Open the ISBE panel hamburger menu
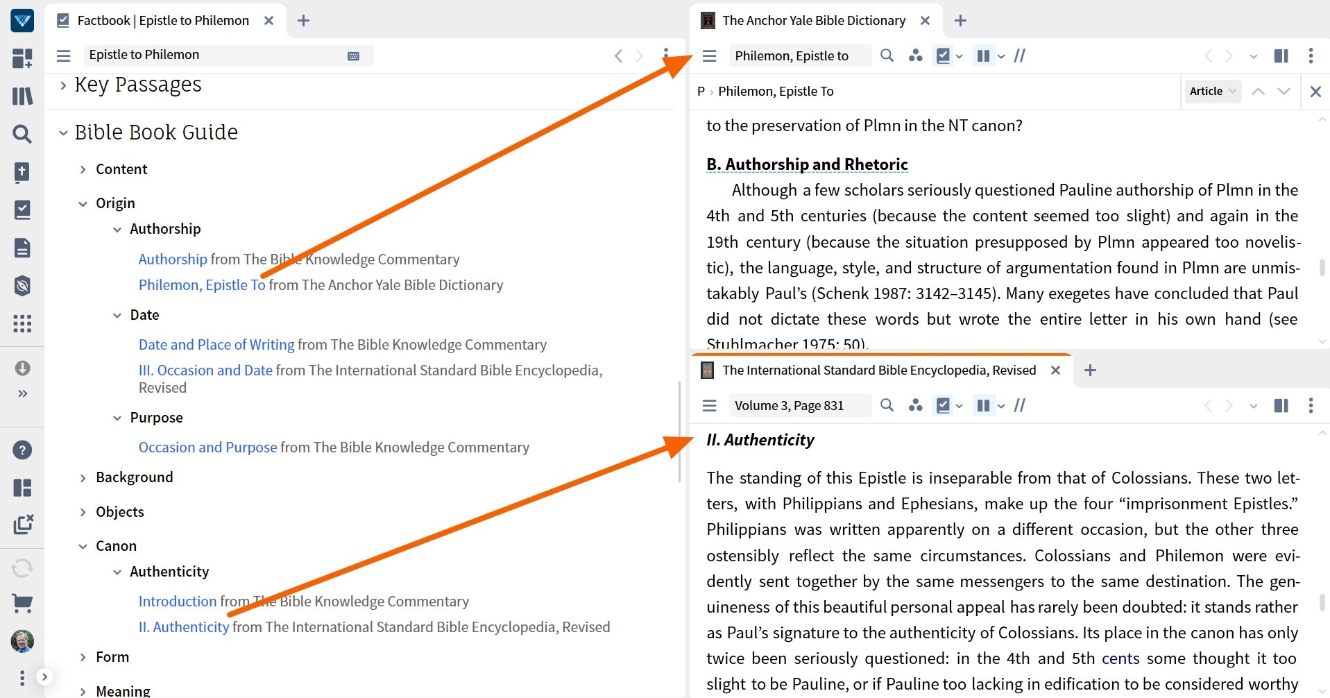The image size is (1330, 698). 709,405
